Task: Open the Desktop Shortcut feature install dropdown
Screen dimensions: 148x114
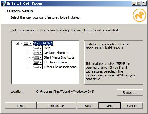Action: click(38, 53)
